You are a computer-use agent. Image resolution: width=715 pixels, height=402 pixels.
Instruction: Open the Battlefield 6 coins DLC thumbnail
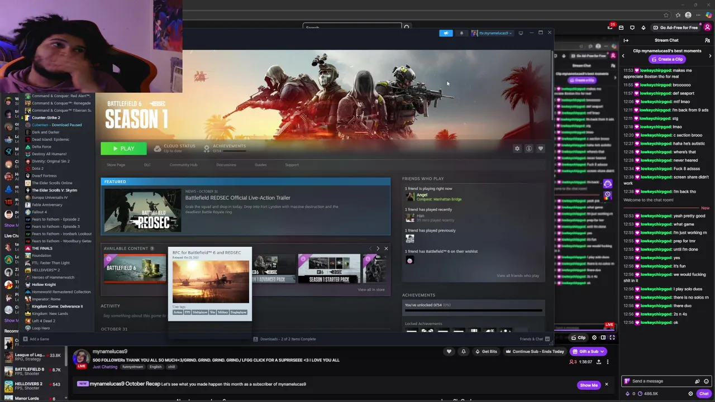pyautogui.click(x=135, y=269)
